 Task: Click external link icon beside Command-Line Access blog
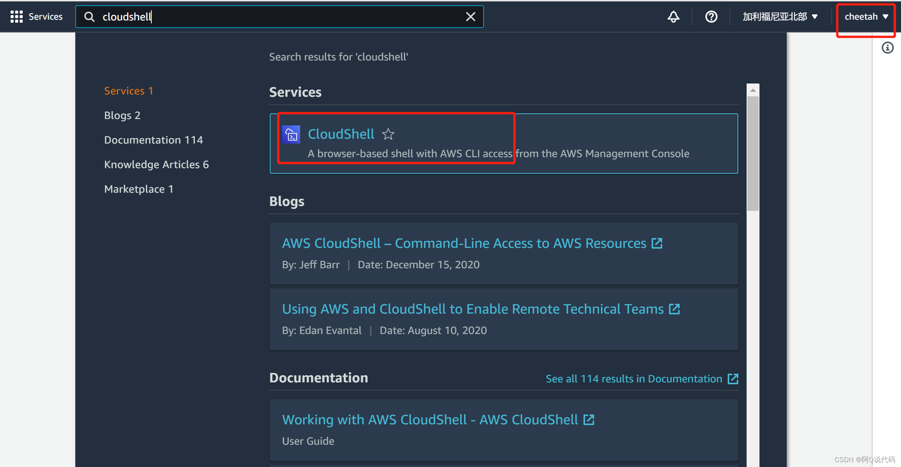click(x=657, y=243)
